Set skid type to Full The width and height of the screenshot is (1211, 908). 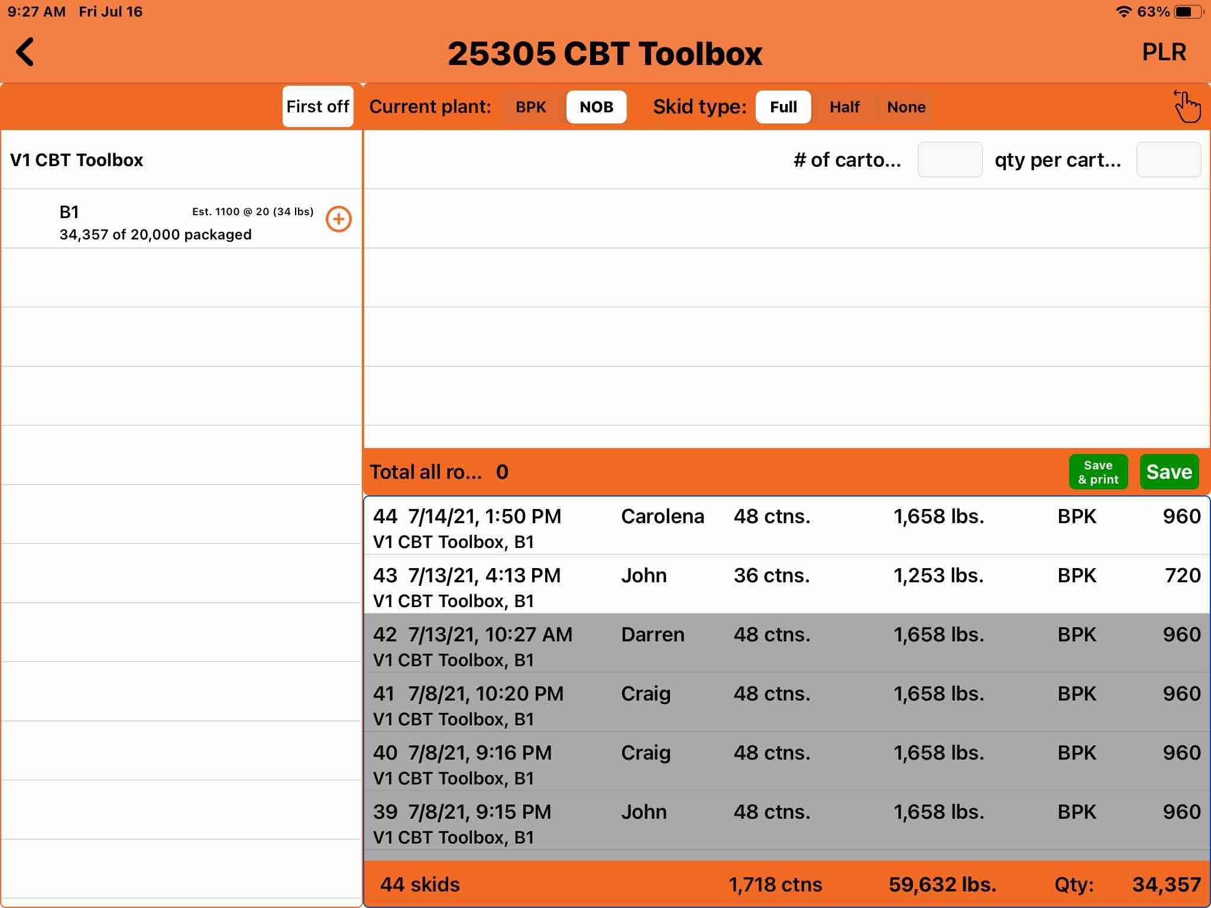click(x=783, y=107)
